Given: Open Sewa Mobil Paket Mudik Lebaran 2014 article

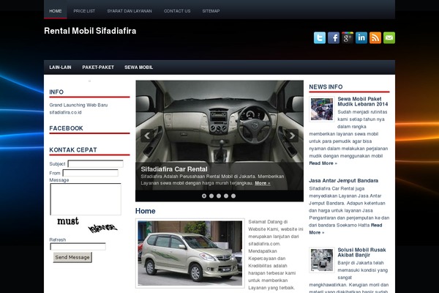Looking at the screenshot, I should coord(363,102).
